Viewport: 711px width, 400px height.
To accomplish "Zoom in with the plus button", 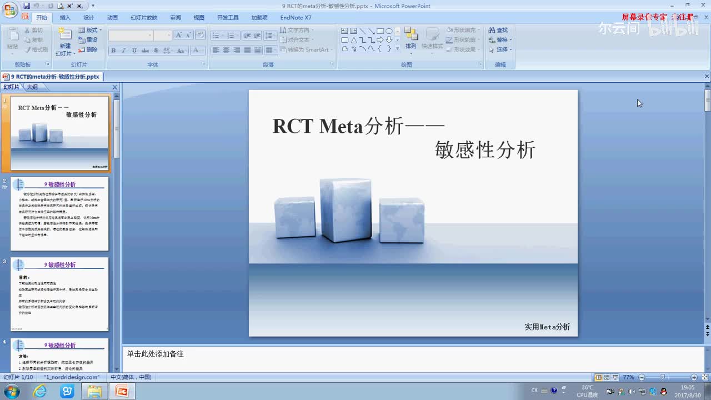I will [694, 377].
